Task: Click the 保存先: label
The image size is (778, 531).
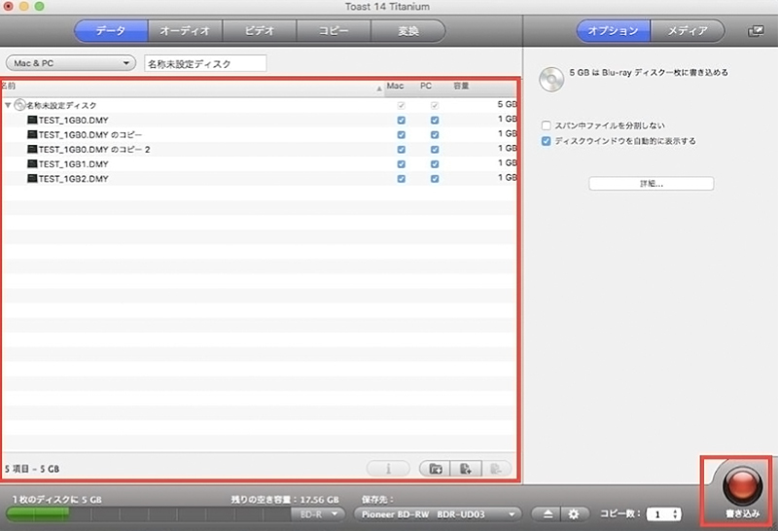Action: 377,499
